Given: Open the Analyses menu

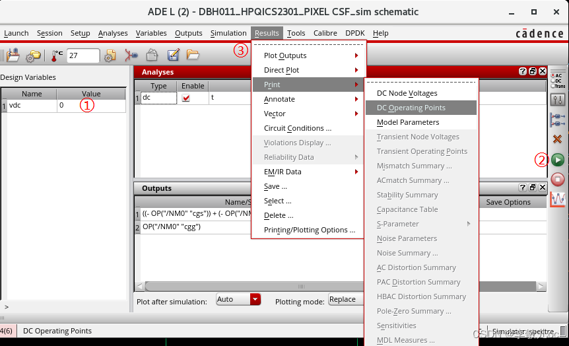Looking at the screenshot, I should click(113, 33).
